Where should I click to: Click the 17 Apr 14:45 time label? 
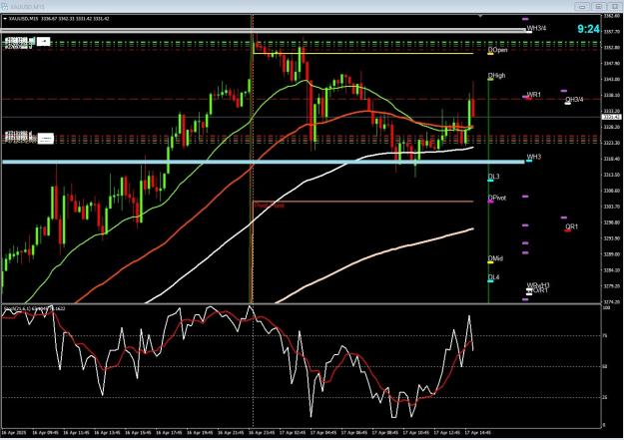(477, 432)
